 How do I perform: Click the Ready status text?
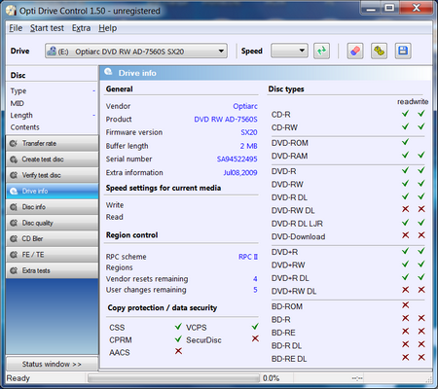(x=18, y=378)
